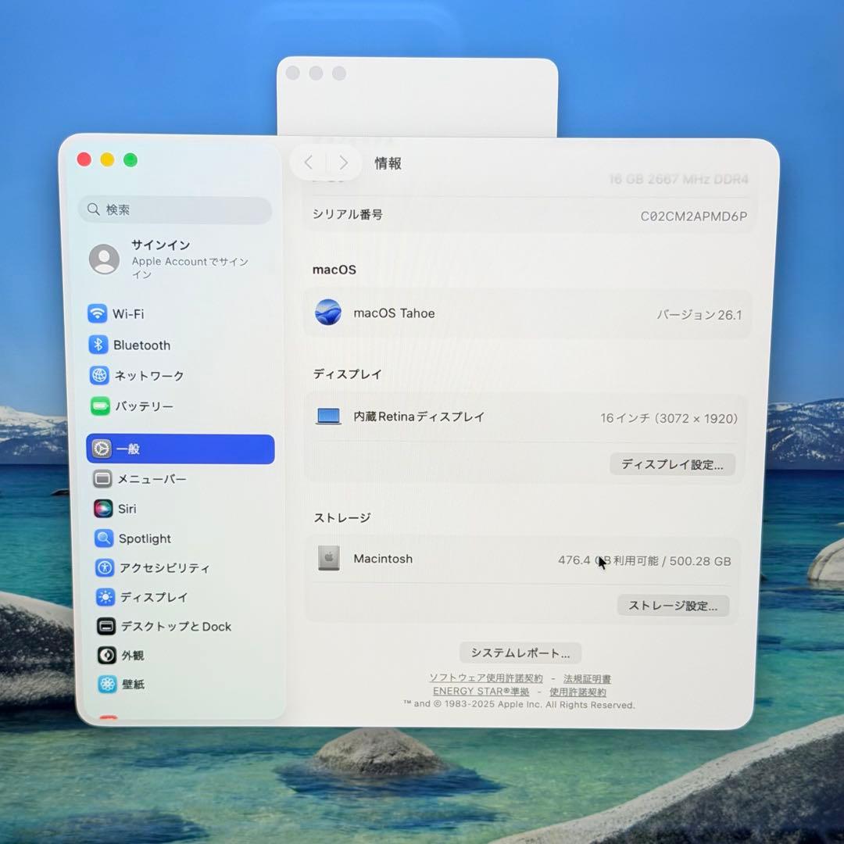Screen dimensions: 844x844
Task: Click the back navigation arrow
Action: tap(308, 163)
